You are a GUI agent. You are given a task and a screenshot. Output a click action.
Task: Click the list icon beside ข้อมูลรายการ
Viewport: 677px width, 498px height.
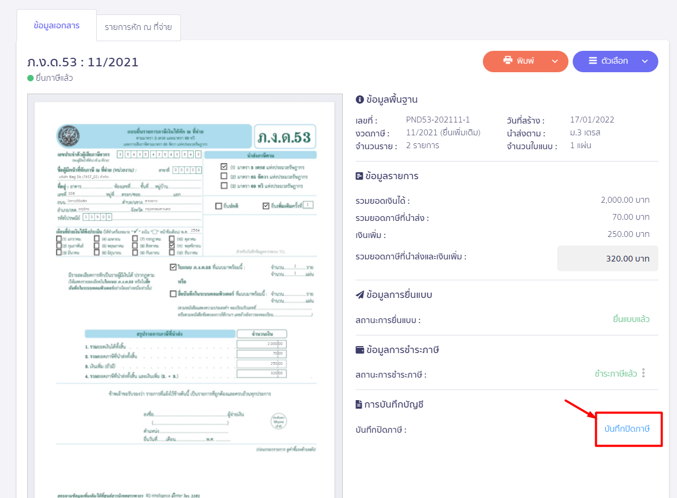[359, 176]
